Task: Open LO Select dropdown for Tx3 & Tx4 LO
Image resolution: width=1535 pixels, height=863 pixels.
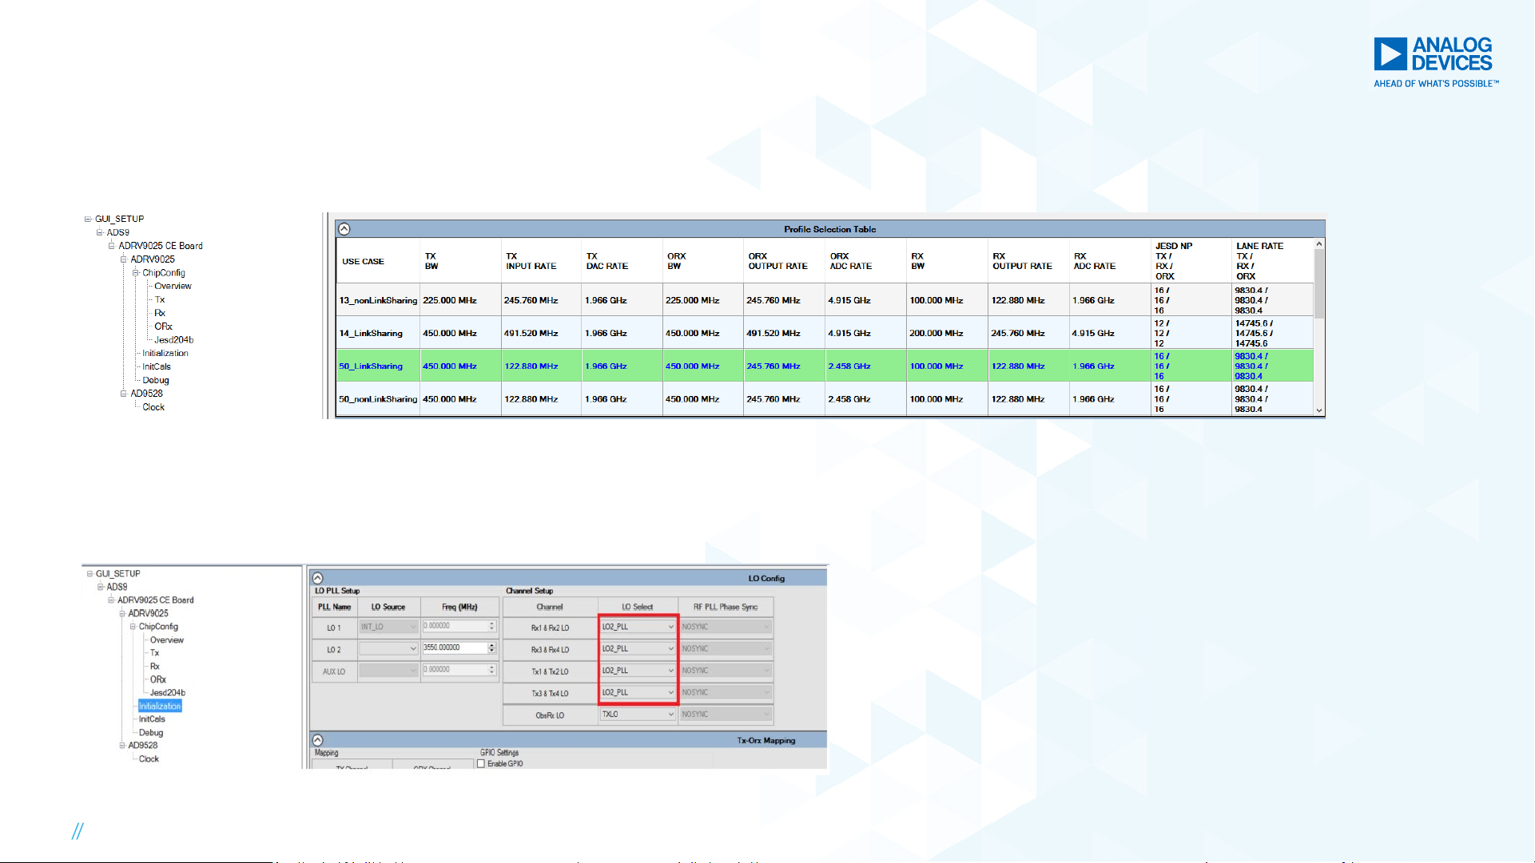Action: pyautogui.click(x=638, y=692)
